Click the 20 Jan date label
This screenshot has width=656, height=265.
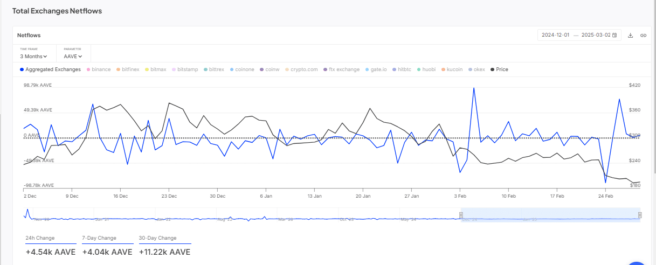(x=363, y=196)
